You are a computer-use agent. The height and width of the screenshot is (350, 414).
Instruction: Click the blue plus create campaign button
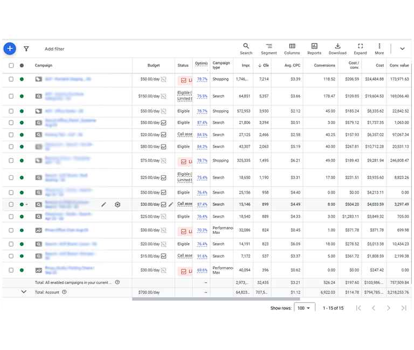(10, 48)
